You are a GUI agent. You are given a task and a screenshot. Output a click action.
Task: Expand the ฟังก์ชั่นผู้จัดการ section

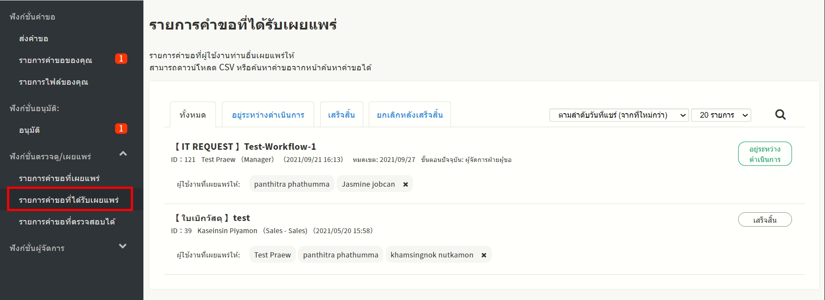tap(123, 246)
